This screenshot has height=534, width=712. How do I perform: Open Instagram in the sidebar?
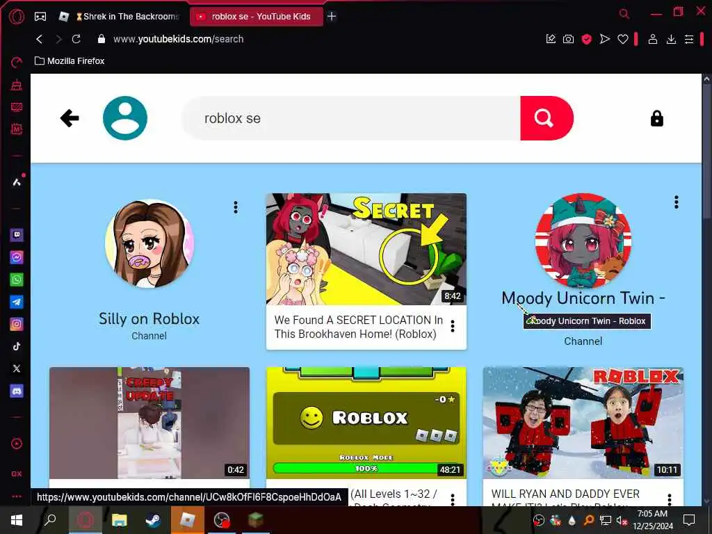click(x=17, y=324)
